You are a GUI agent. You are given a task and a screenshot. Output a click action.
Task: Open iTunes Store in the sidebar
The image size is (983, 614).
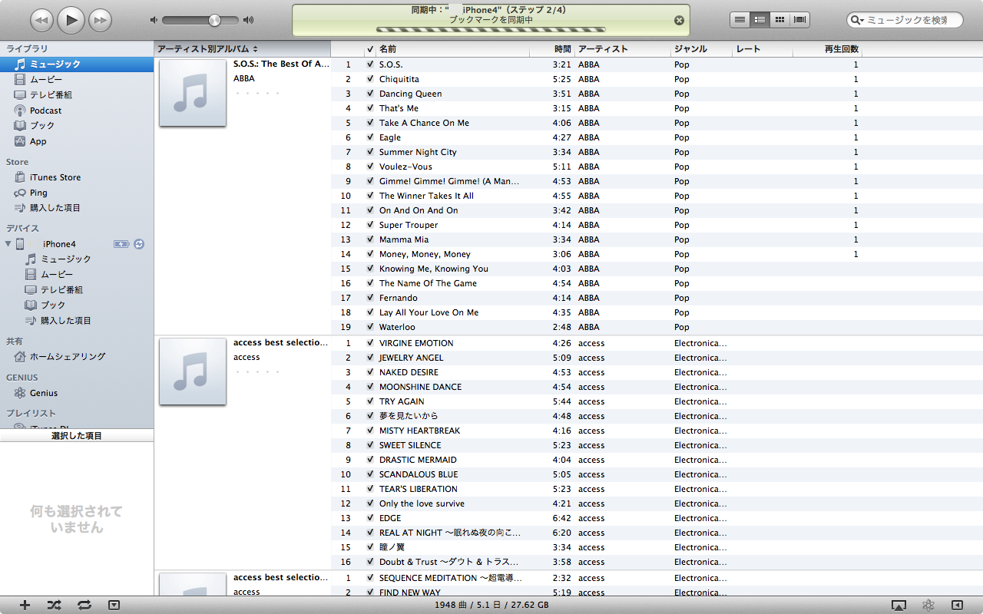pyautogui.click(x=55, y=177)
